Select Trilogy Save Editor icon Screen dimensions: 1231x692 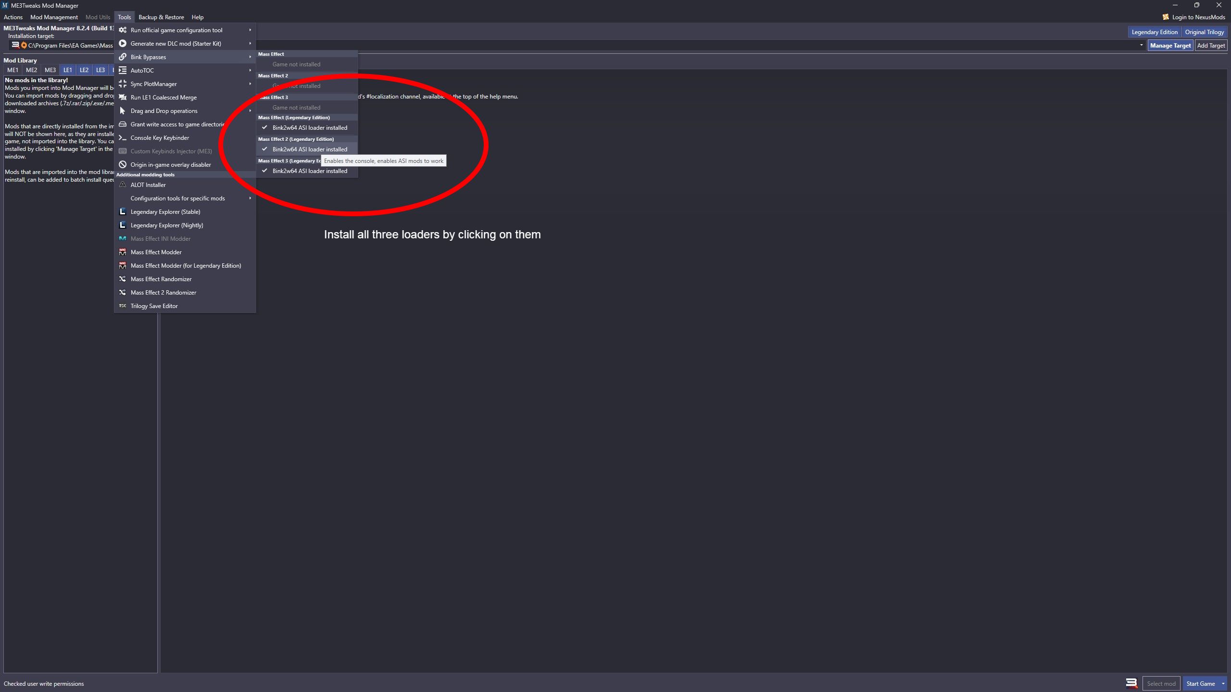122,306
